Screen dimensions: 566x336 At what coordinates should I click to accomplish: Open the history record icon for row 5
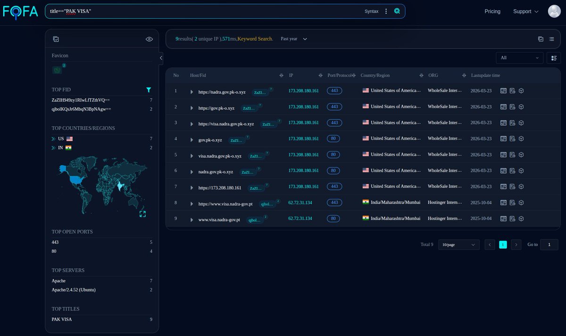click(x=512, y=155)
